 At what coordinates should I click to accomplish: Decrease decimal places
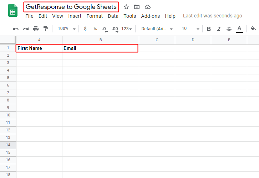(105, 29)
